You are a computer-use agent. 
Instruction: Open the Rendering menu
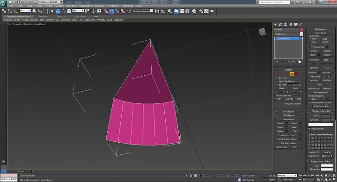(x=100, y=6)
